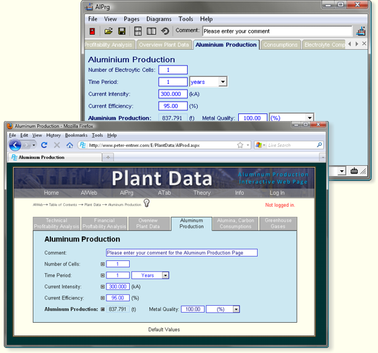Click the AlWeb navigation link
Screen dimensions: 378x353
(89, 193)
